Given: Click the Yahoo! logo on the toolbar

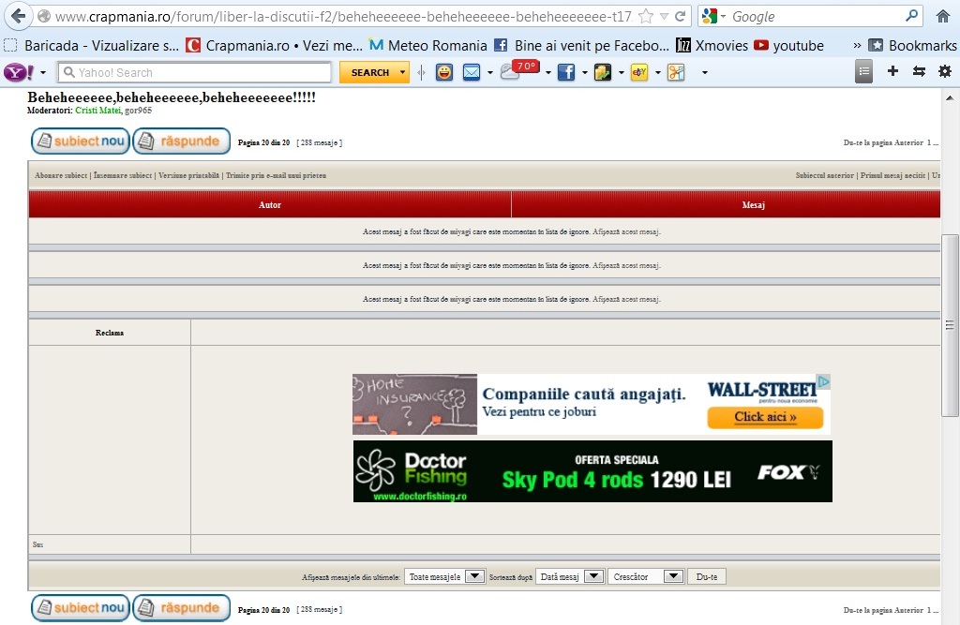Looking at the screenshot, I should (x=19, y=72).
